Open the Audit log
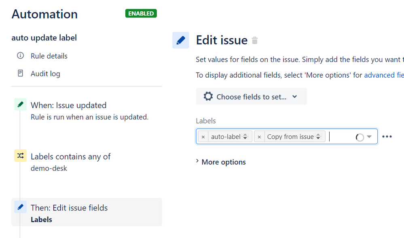 (x=45, y=74)
